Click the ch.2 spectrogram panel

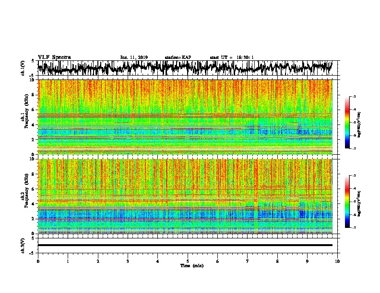(185, 196)
